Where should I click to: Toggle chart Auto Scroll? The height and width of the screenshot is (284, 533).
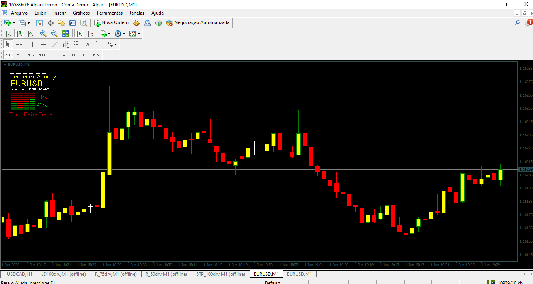(79, 34)
